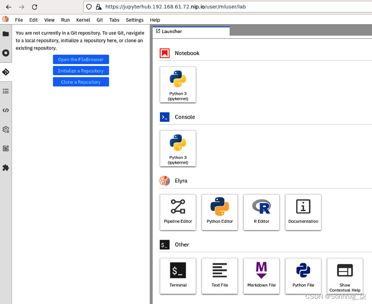The height and width of the screenshot is (304, 372).
Task: Open the Code Snippets sidebar icon
Action: coord(6,110)
